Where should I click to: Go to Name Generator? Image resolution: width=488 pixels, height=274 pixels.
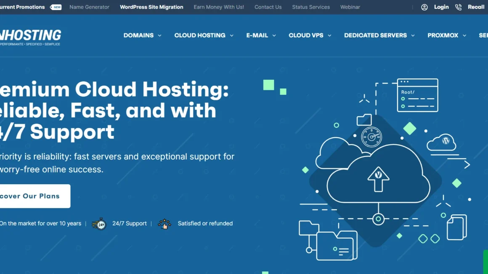pos(89,7)
